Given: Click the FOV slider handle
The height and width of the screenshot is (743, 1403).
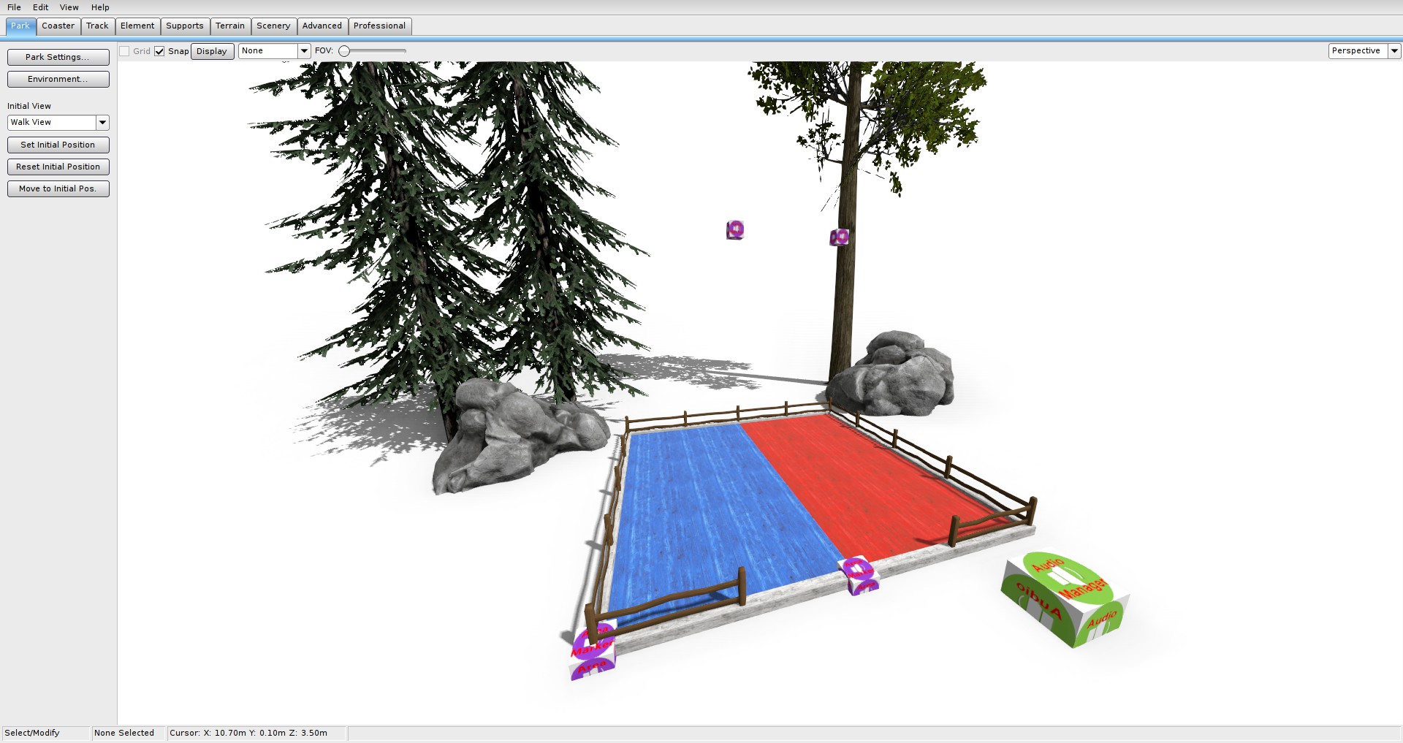Looking at the screenshot, I should point(344,51).
